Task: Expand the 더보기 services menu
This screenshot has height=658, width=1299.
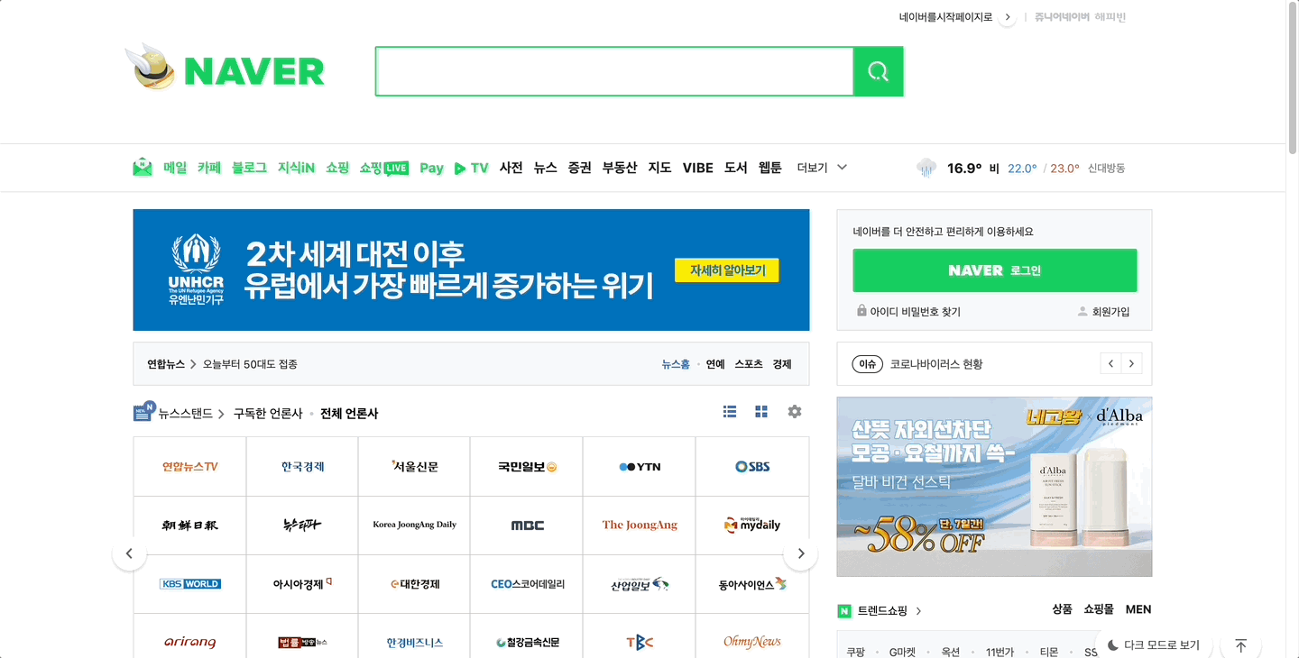Action: point(822,168)
